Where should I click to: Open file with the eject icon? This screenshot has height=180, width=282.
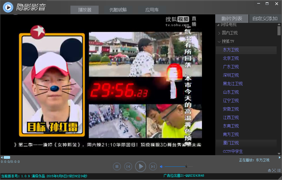pos(269,170)
